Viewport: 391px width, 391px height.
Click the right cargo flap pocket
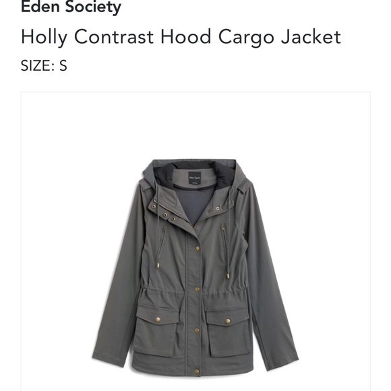(229, 332)
